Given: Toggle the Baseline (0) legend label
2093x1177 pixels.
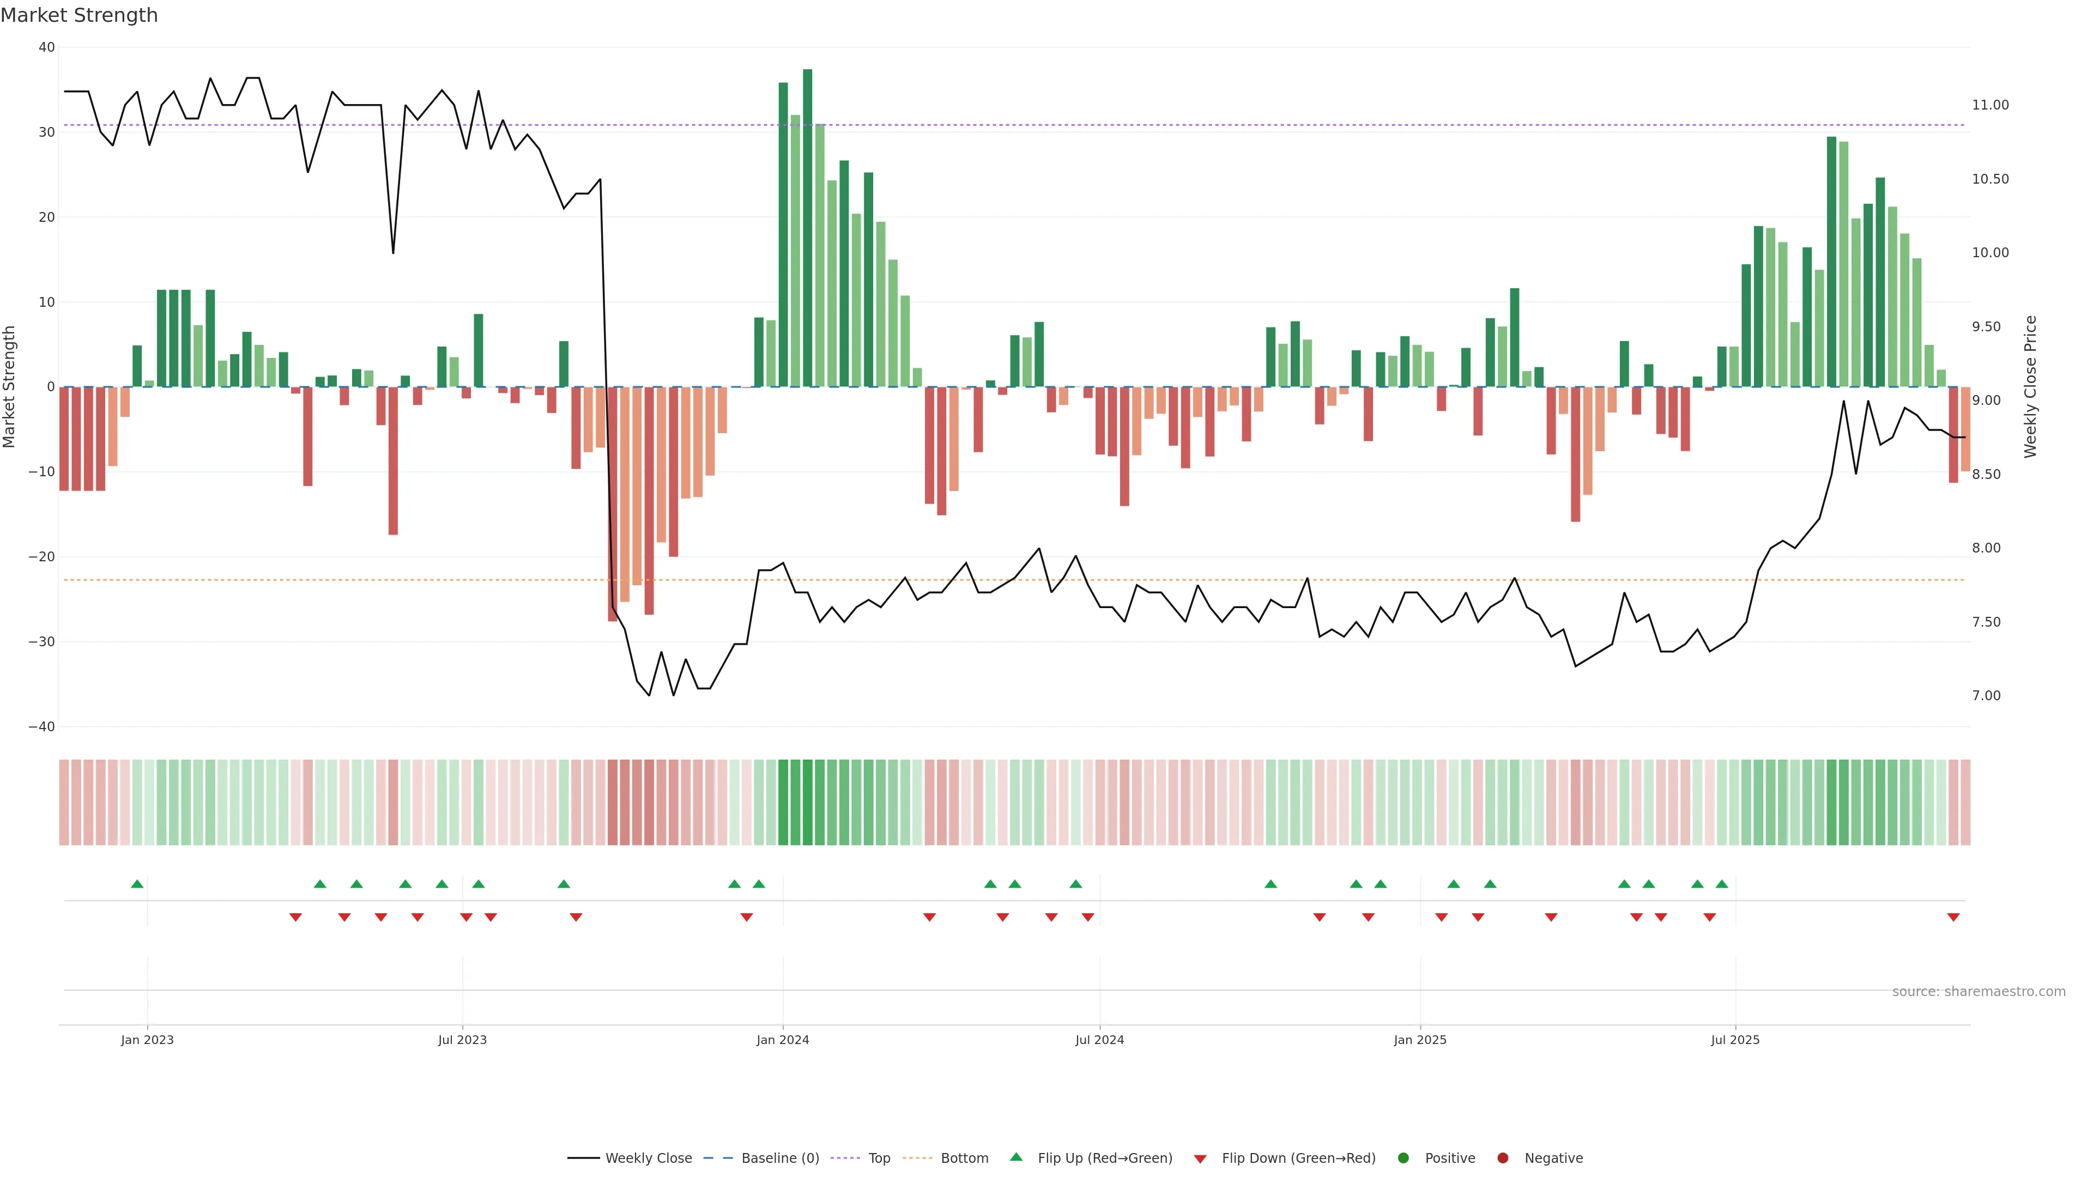Looking at the screenshot, I should (780, 1158).
